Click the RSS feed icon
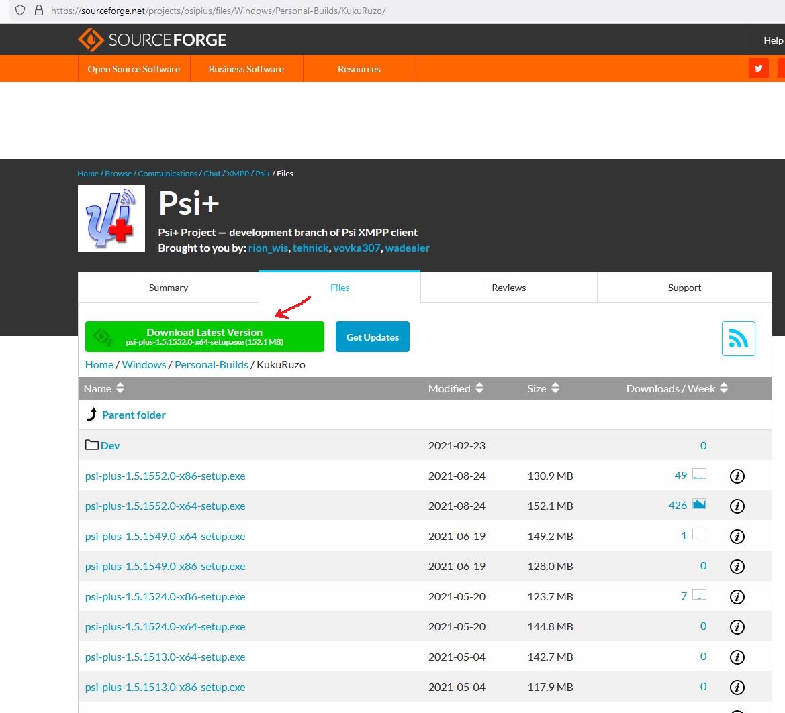This screenshot has height=713, width=785. (738, 339)
